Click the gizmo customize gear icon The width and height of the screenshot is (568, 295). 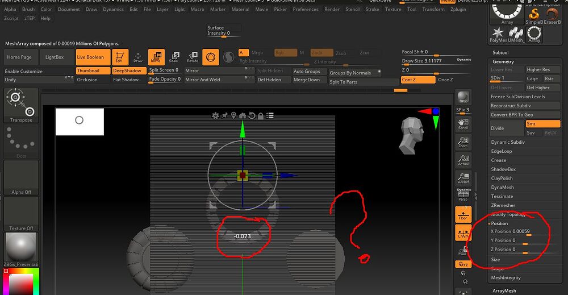pos(215,115)
